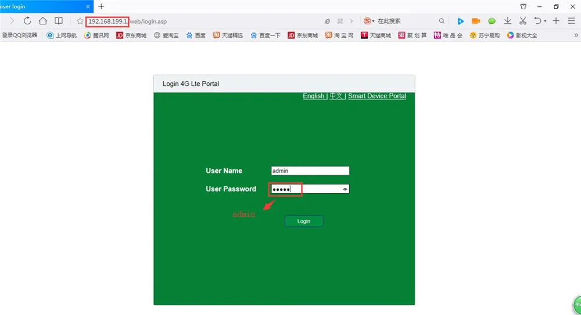Image resolution: width=581 pixels, height=315 pixels.
Task: Expand the Sogou search engine dropdown
Action: [x=373, y=21]
